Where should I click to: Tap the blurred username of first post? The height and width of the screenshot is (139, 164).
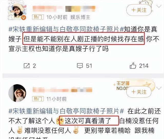click(x=64, y=9)
